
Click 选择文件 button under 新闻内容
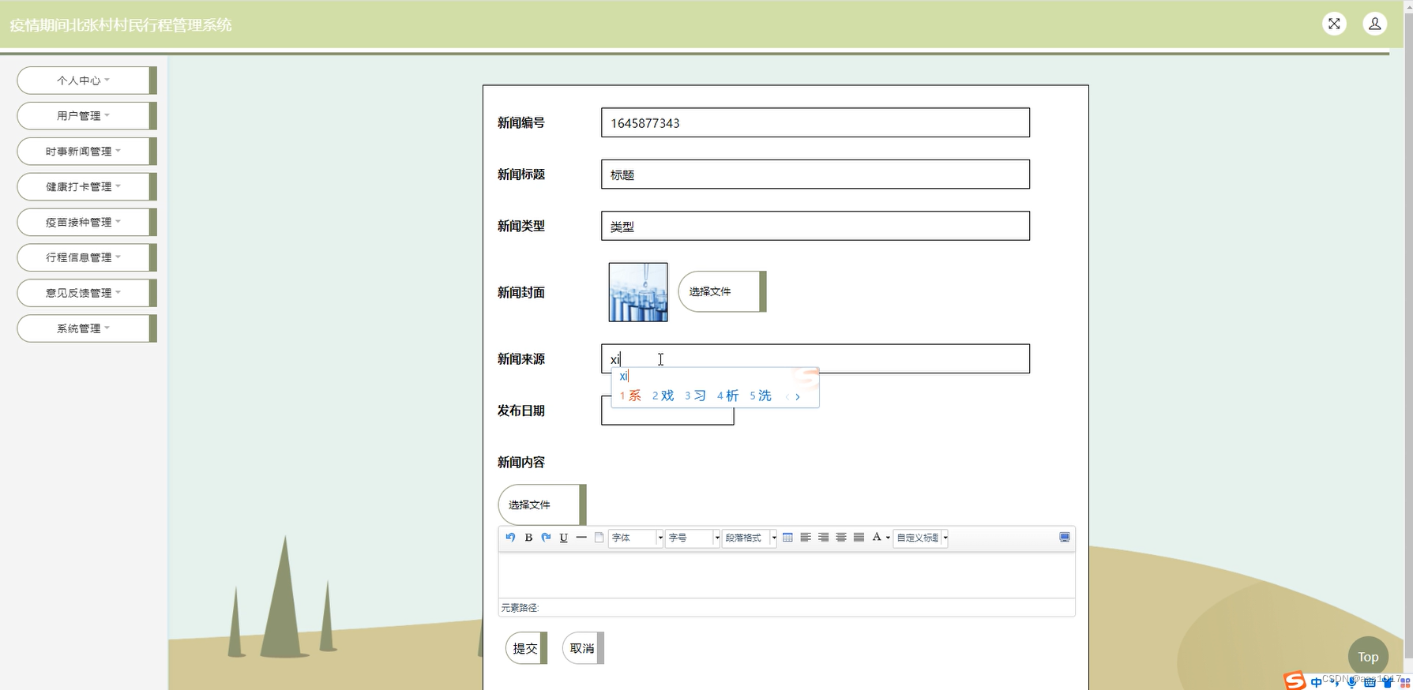click(542, 505)
